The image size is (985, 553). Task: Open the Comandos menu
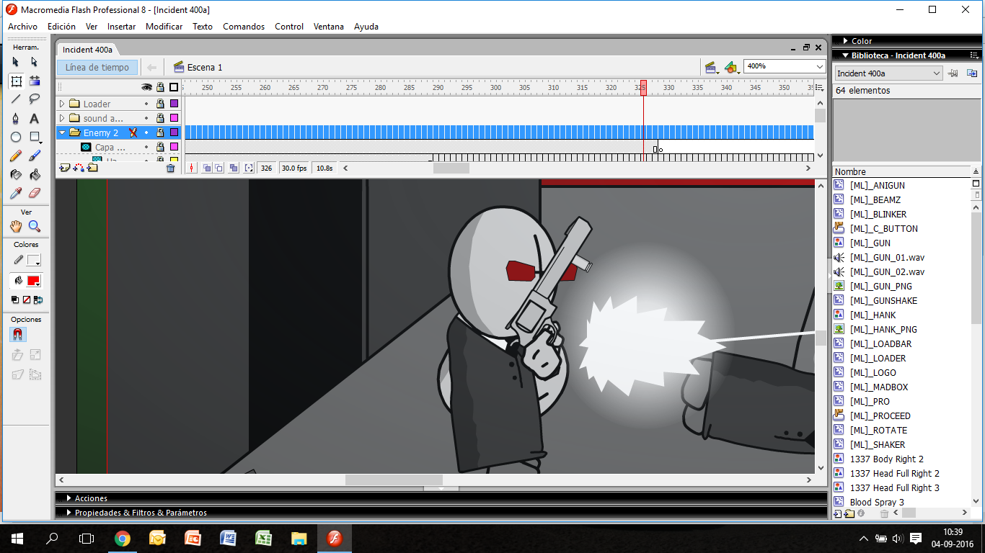tap(244, 27)
